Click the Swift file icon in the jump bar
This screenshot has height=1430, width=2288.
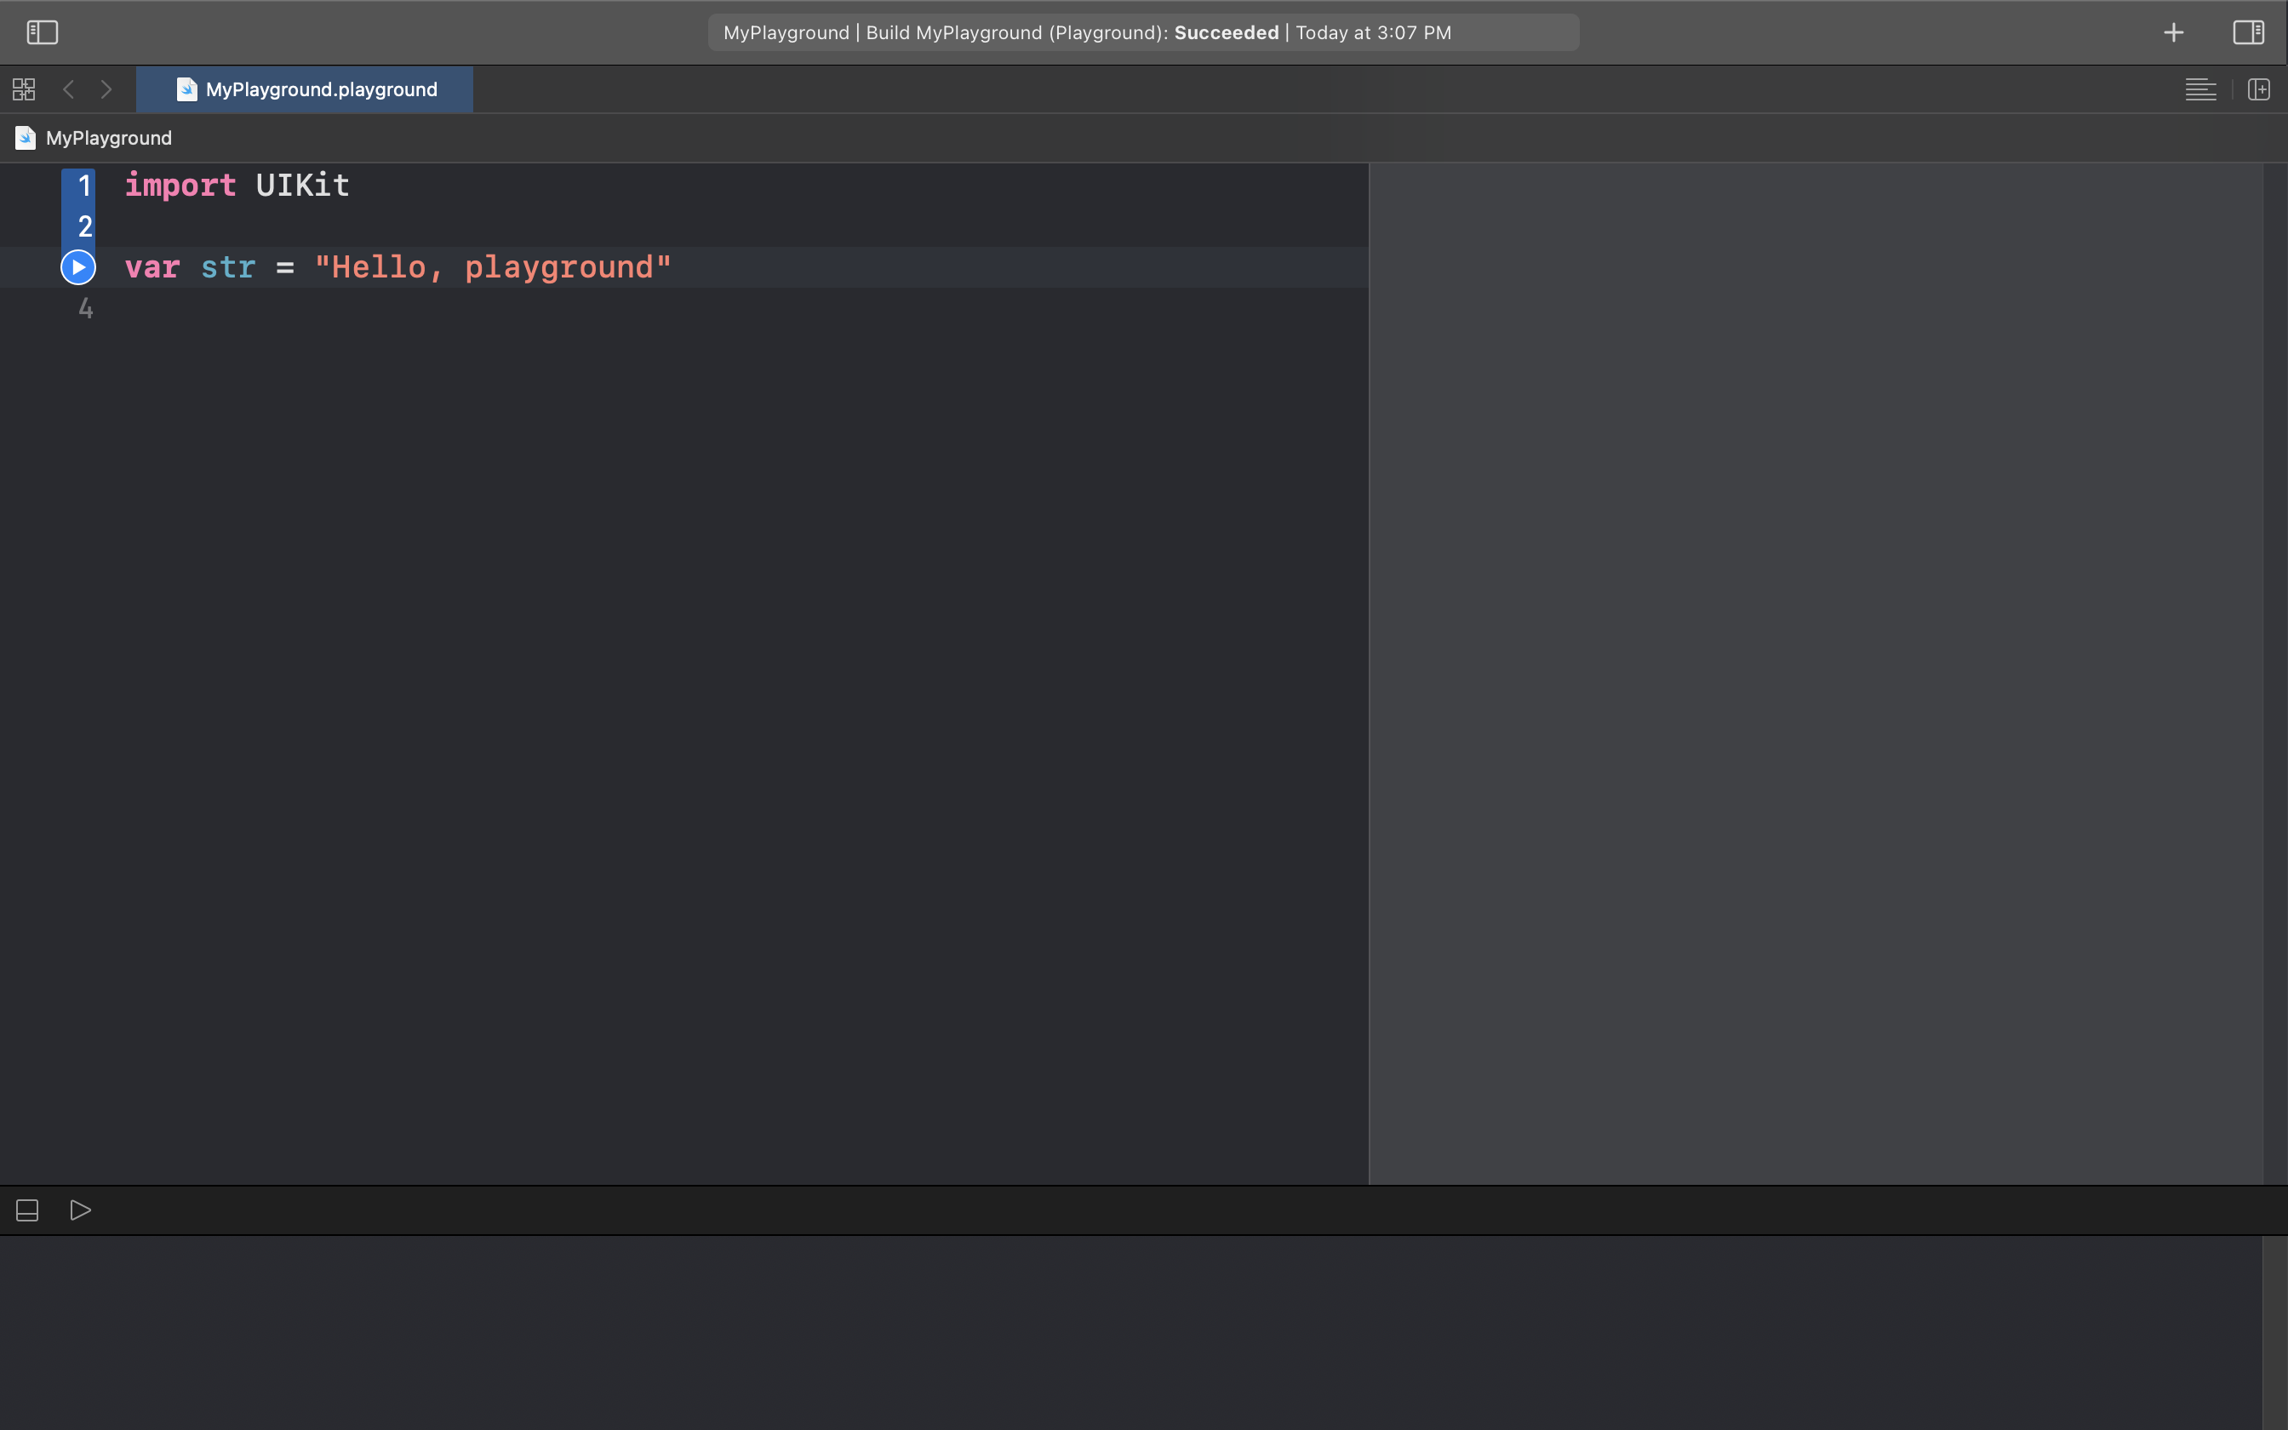coord(26,138)
